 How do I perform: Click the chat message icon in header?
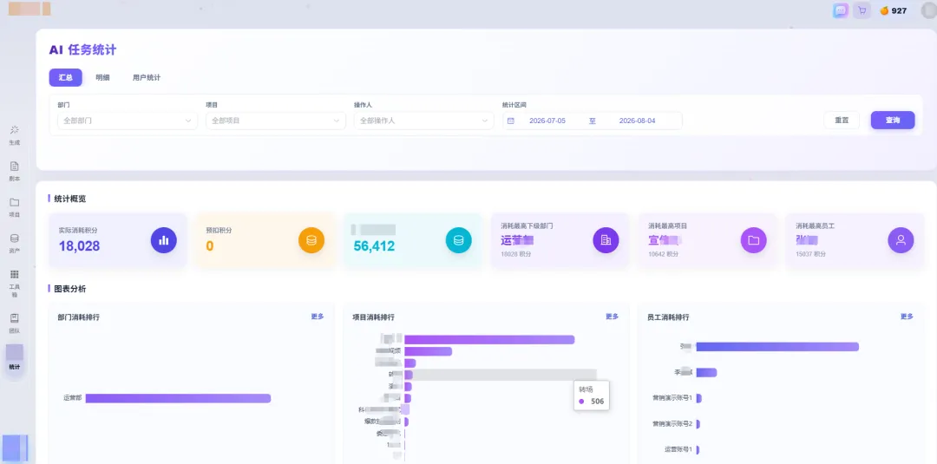(x=841, y=10)
